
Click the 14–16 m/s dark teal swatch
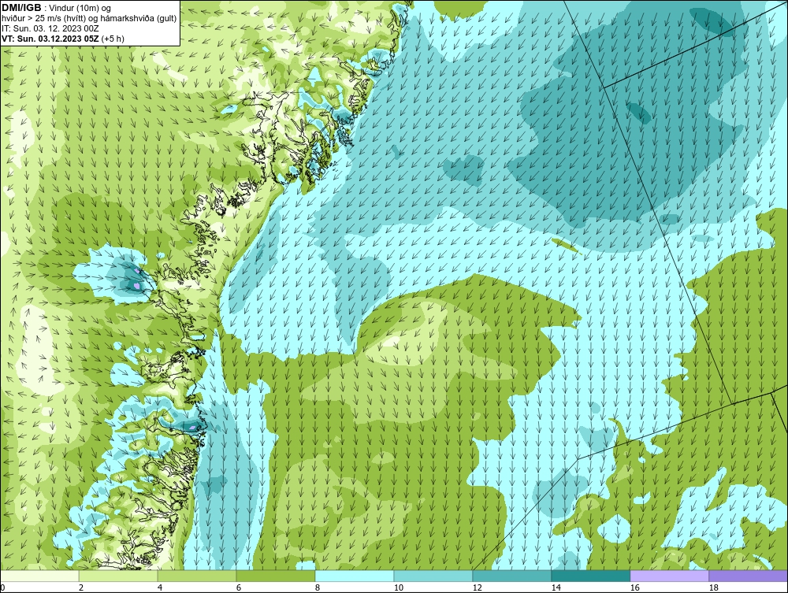pos(590,576)
